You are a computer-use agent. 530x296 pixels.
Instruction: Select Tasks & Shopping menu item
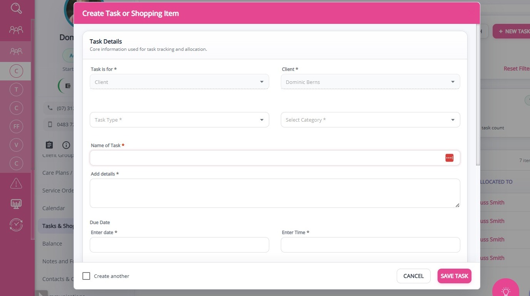(x=56, y=226)
